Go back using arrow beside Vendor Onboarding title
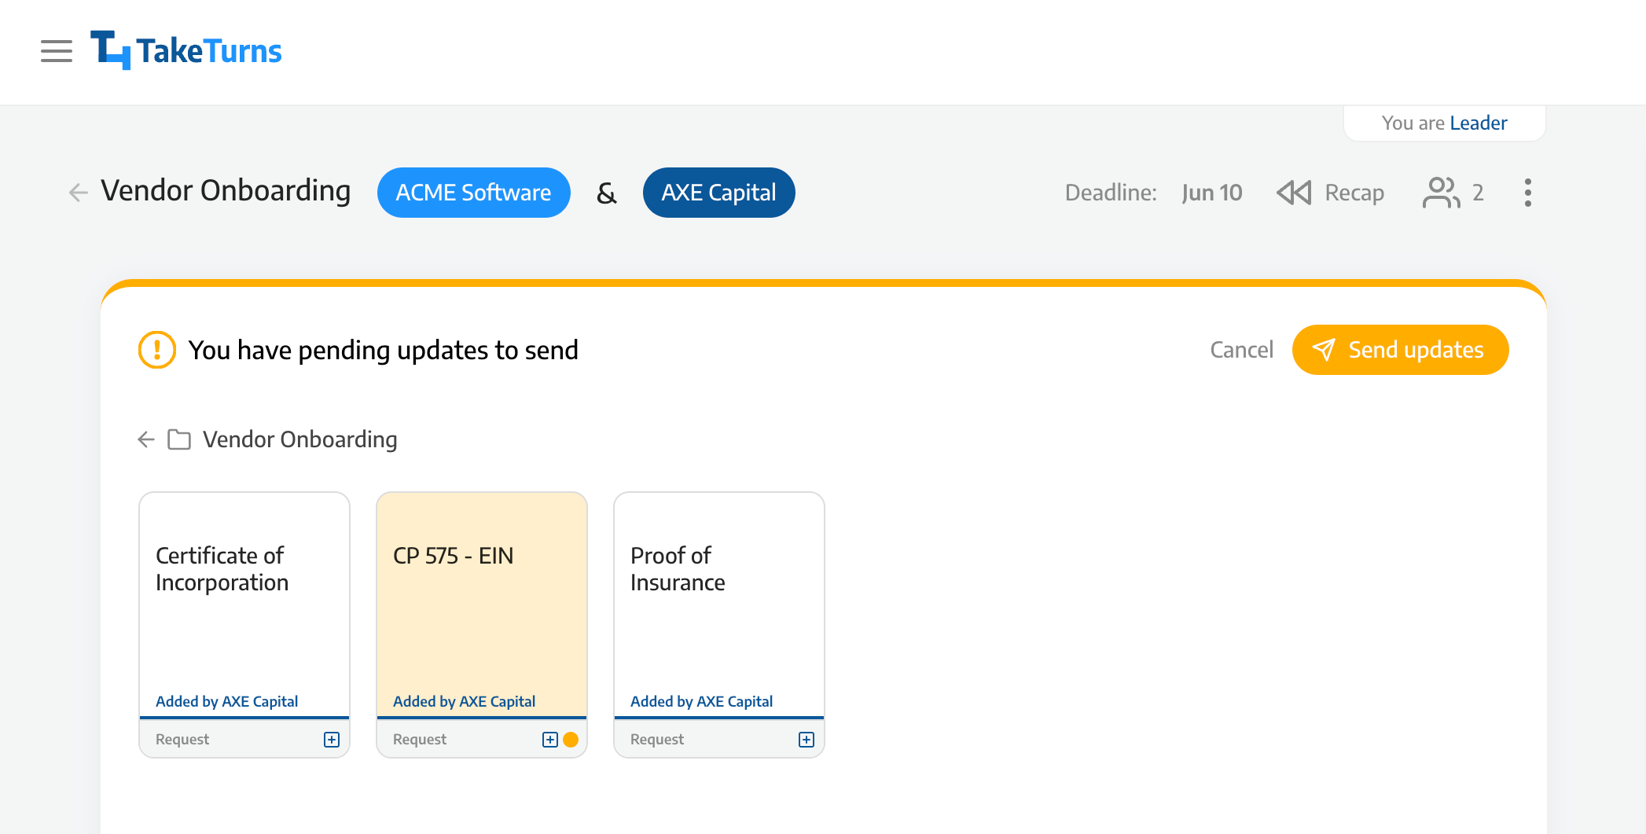This screenshot has height=834, width=1646. pos(78,192)
